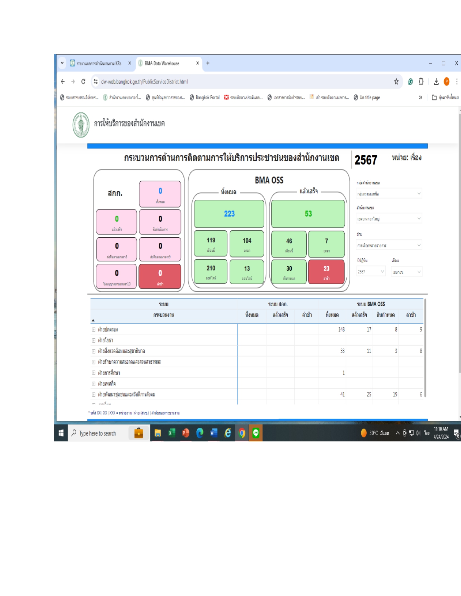Open the browser extensions puzzle icon

pyautogui.click(x=421, y=82)
